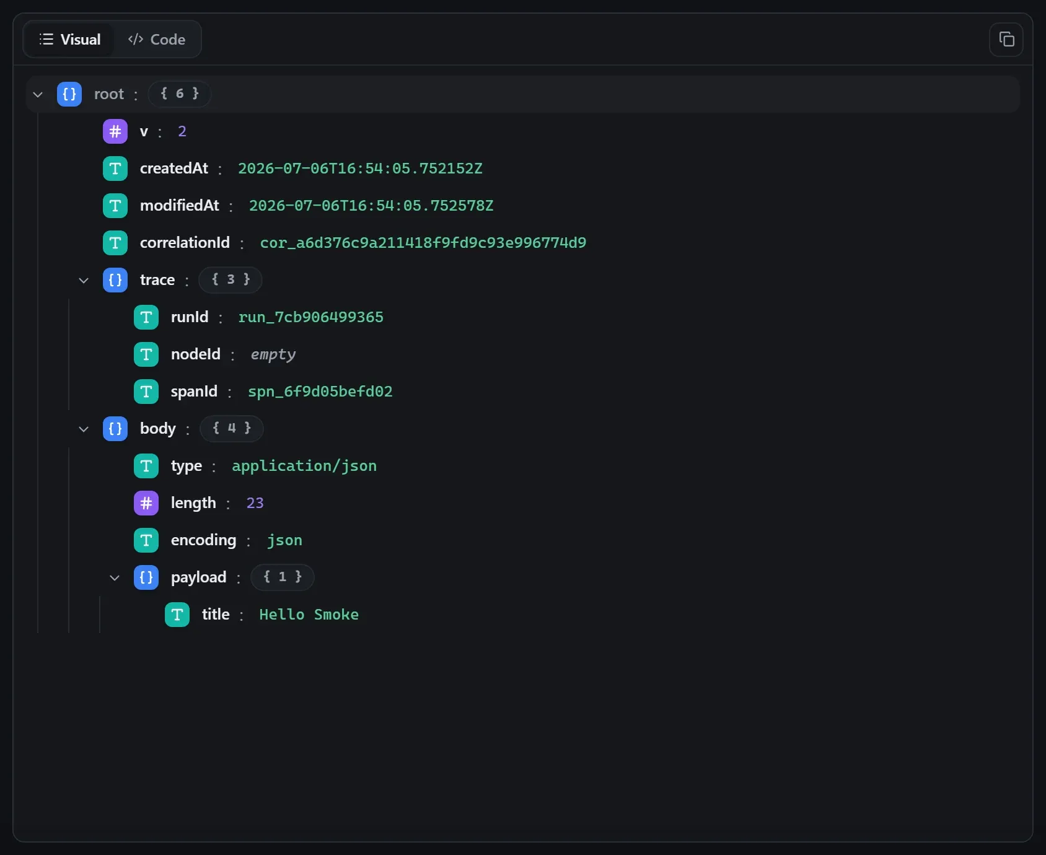This screenshot has height=855, width=1046.
Task: Select the title value Hello Smoke
Action: tap(309, 615)
